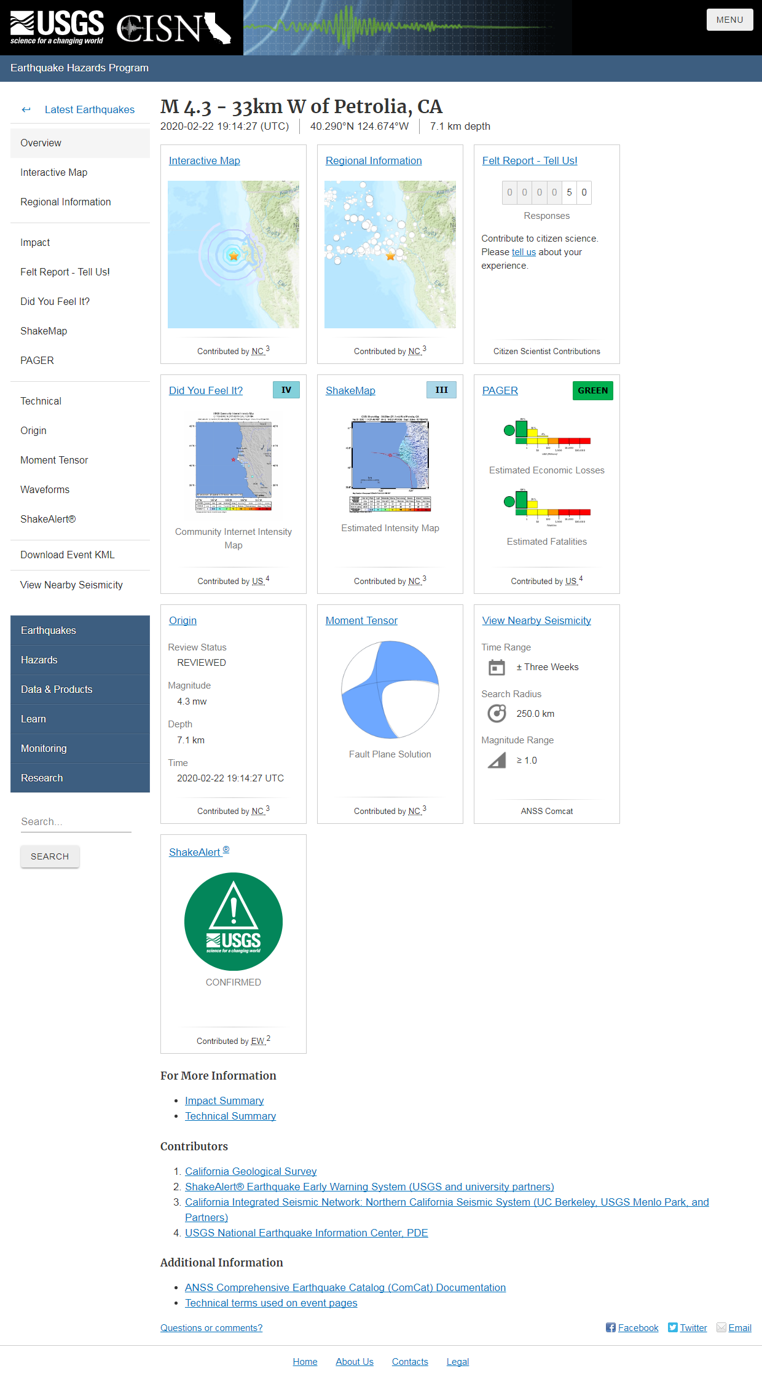Open USGS National Earthquake Information Center link
Viewport: 762px width, 1387px height.
pyautogui.click(x=307, y=1233)
